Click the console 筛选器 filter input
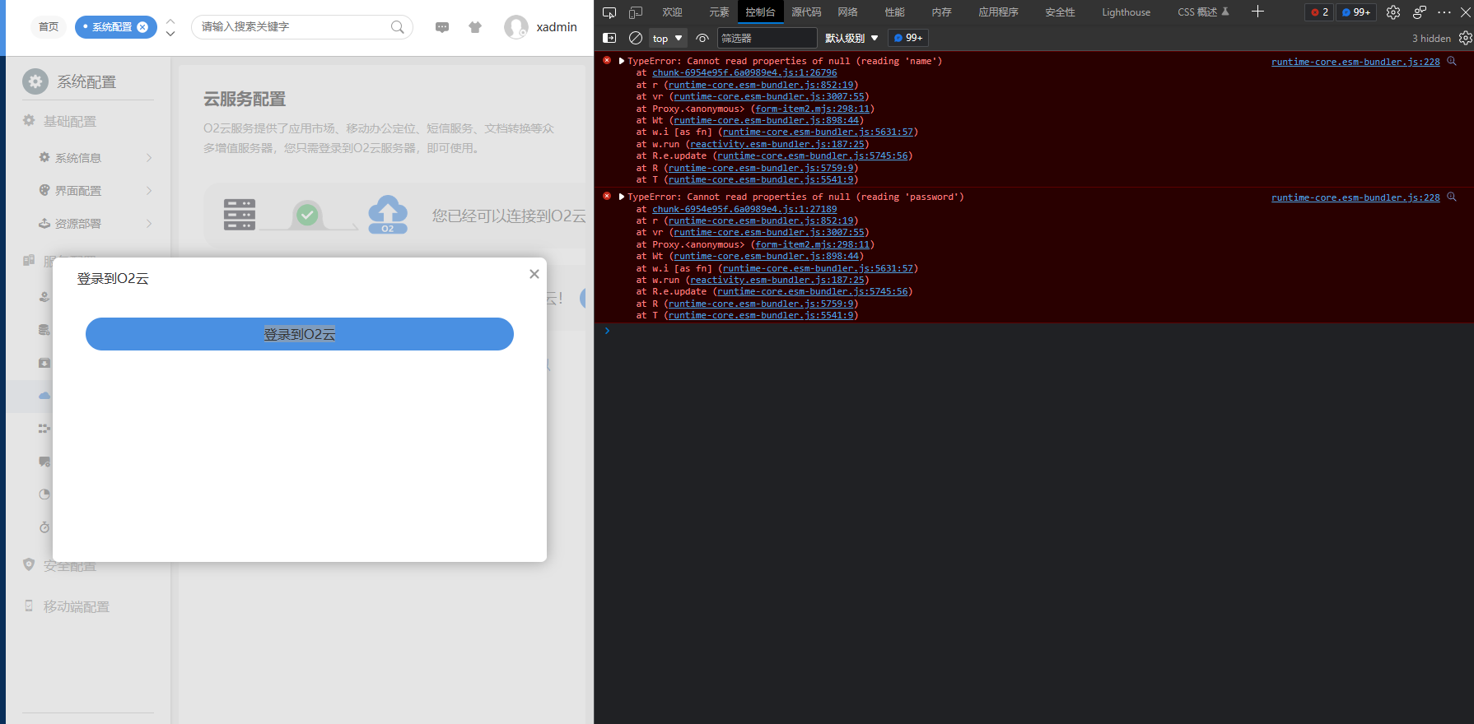1474x724 pixels. 767,38
